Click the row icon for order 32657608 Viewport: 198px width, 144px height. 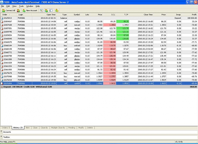(2, 25)
